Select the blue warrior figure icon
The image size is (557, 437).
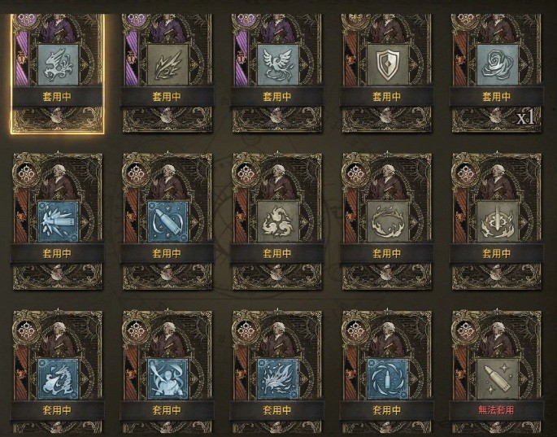(168, 378)
